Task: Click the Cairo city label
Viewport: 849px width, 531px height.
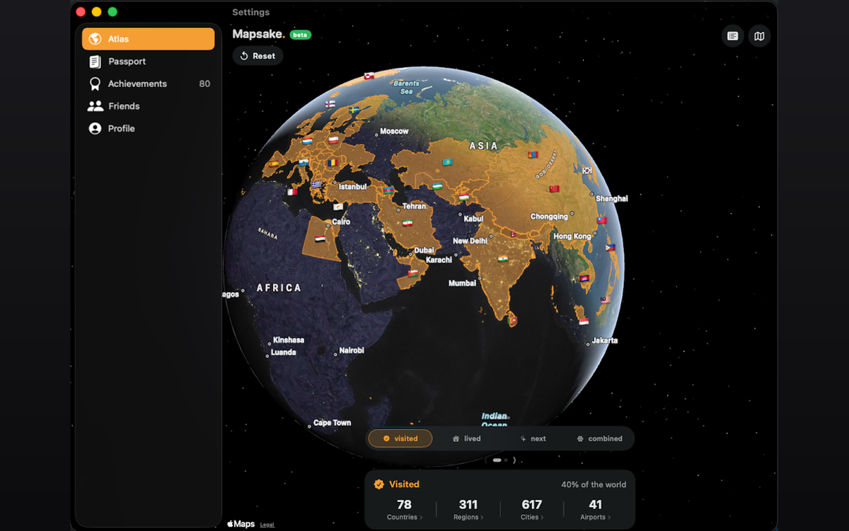Action: (x=341, y=222)
